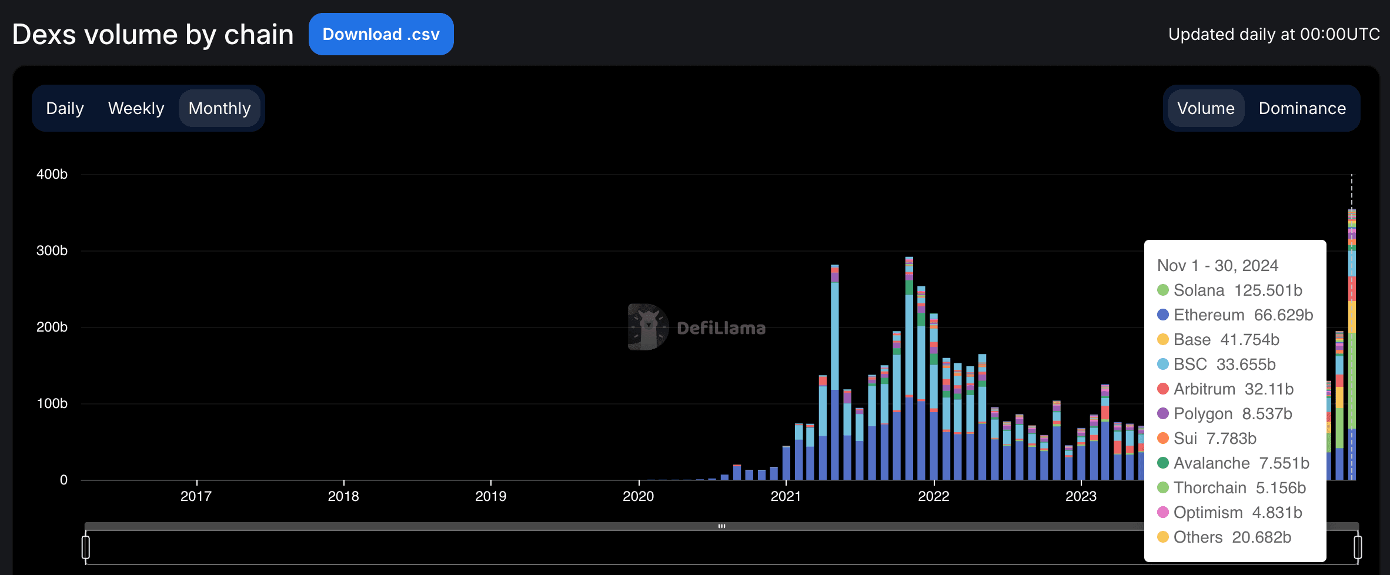1390x575 pixels.
Task: Select the Monthly interval tab
Action: coord(219,108)
